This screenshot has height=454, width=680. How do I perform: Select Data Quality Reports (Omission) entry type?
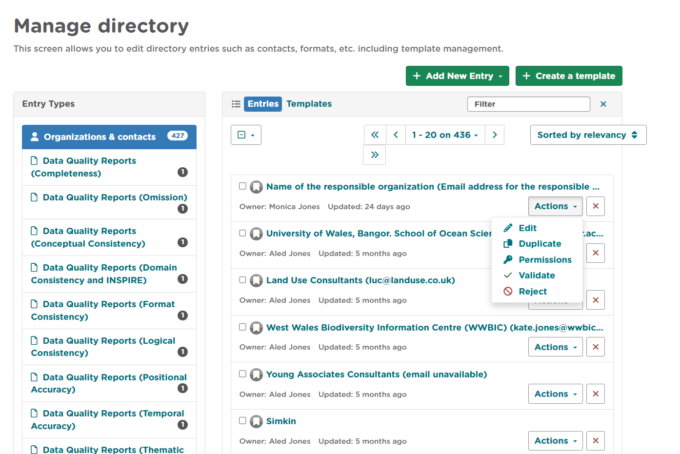pos(109,202)
